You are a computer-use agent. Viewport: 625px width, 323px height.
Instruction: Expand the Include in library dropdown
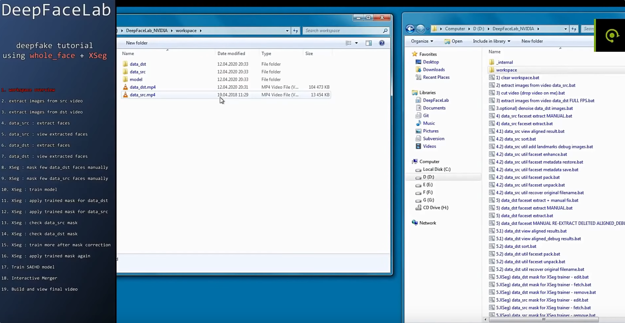click(491, 41)
